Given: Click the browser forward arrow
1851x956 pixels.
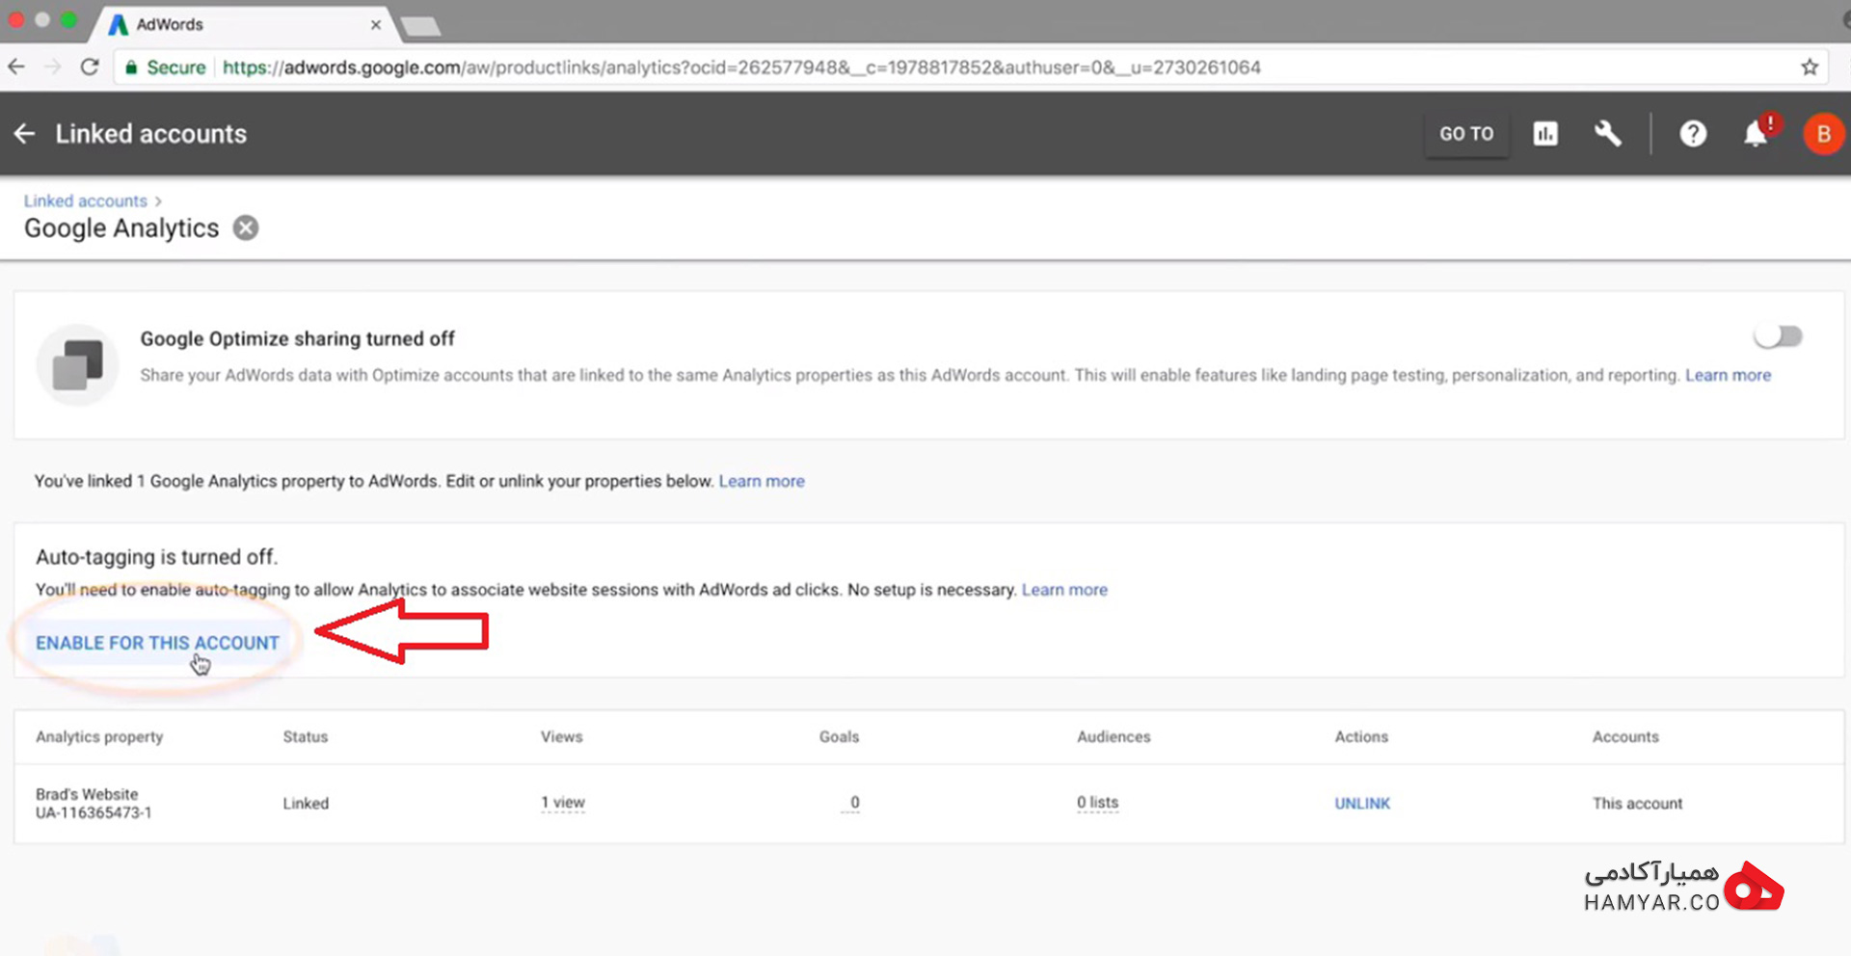Looking at the screenshot, I should pos(53,67).
